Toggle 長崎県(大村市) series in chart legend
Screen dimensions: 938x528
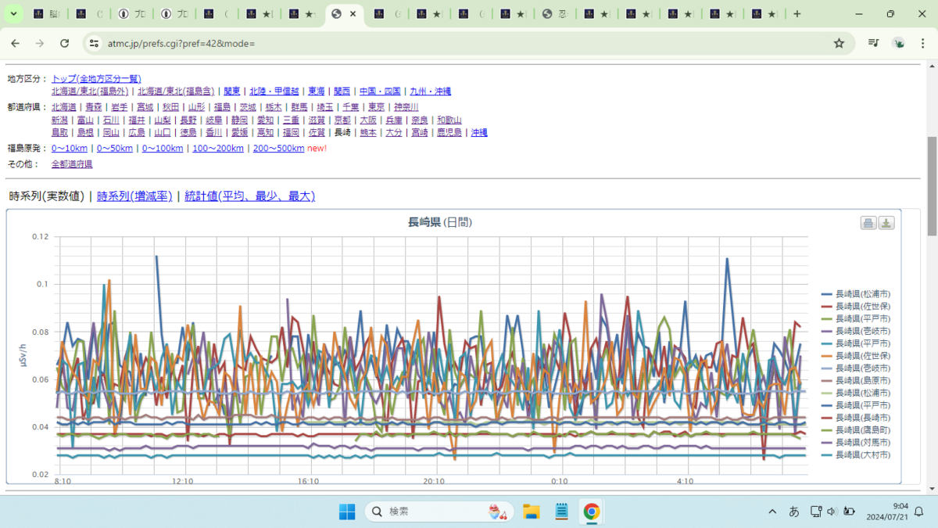[856, 454]
